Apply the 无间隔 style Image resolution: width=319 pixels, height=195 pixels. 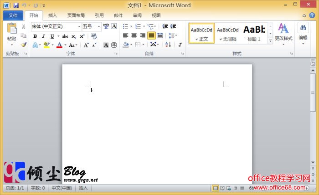228,33
